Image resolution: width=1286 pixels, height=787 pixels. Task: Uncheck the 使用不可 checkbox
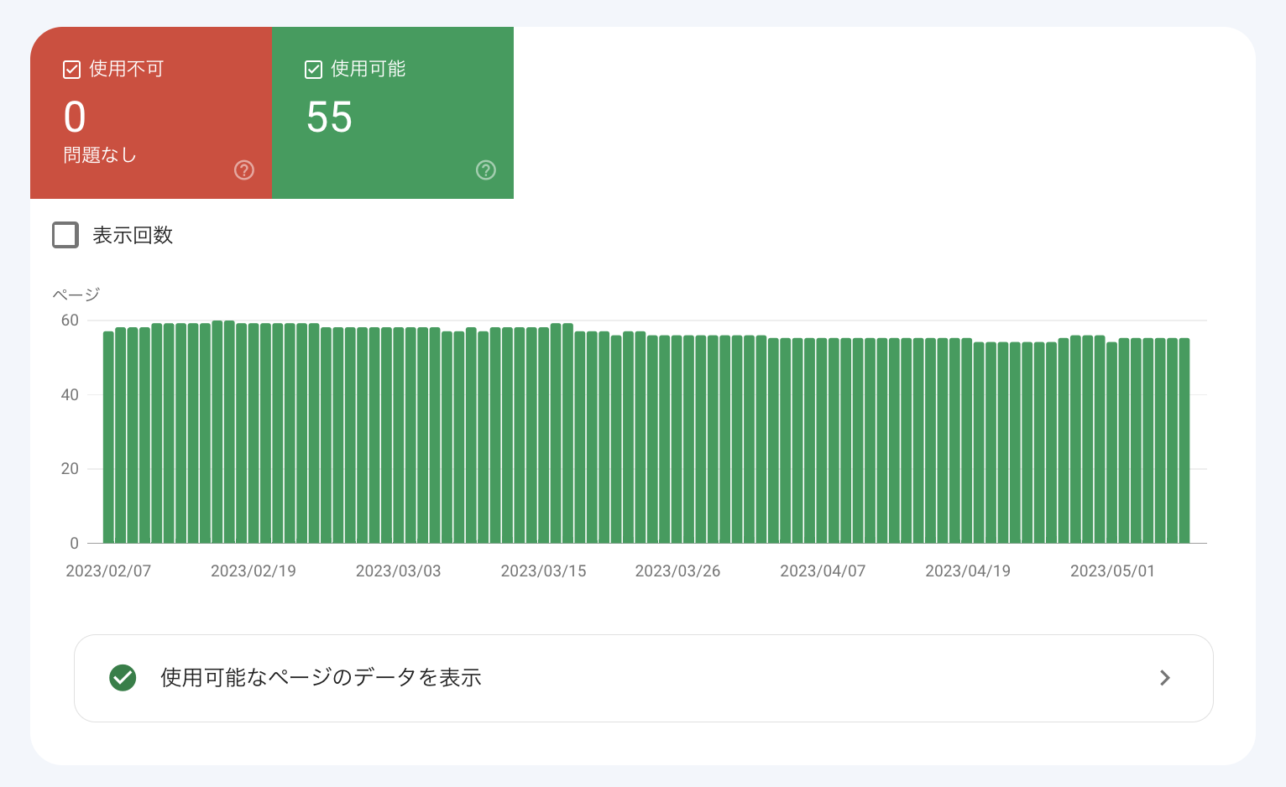tap(72, 70)
